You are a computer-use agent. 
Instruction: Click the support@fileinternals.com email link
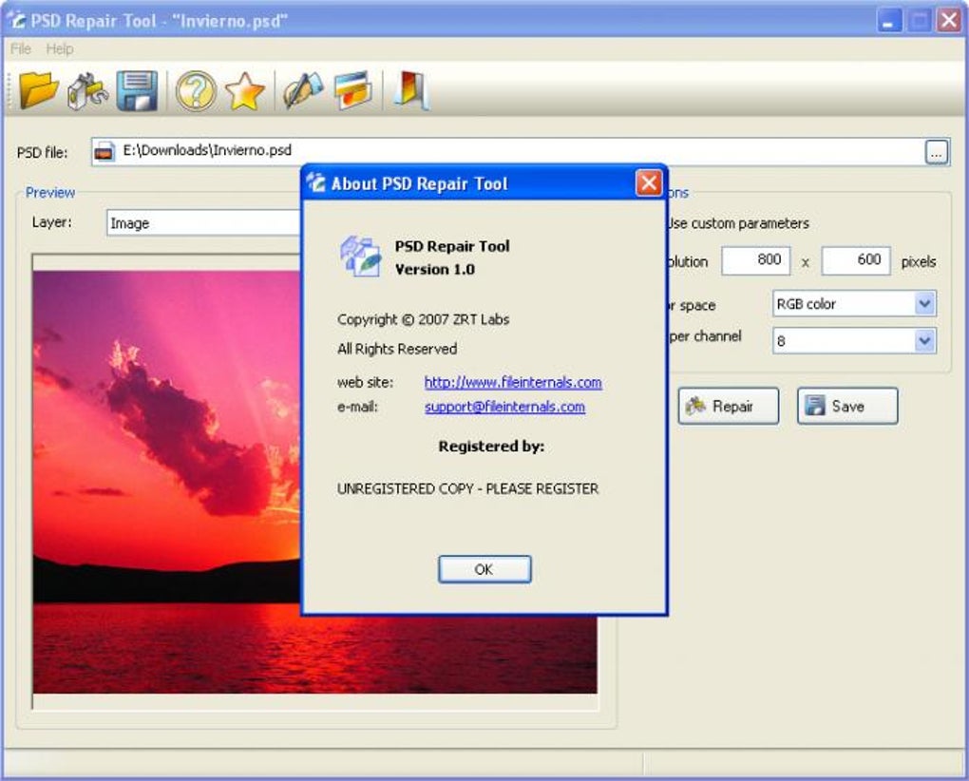pos(504,407)
